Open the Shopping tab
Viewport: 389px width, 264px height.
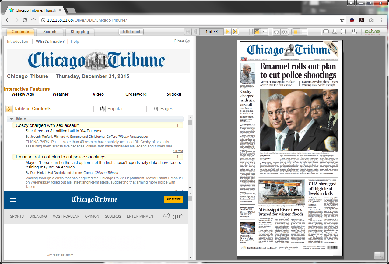click(x=80, y=32)
